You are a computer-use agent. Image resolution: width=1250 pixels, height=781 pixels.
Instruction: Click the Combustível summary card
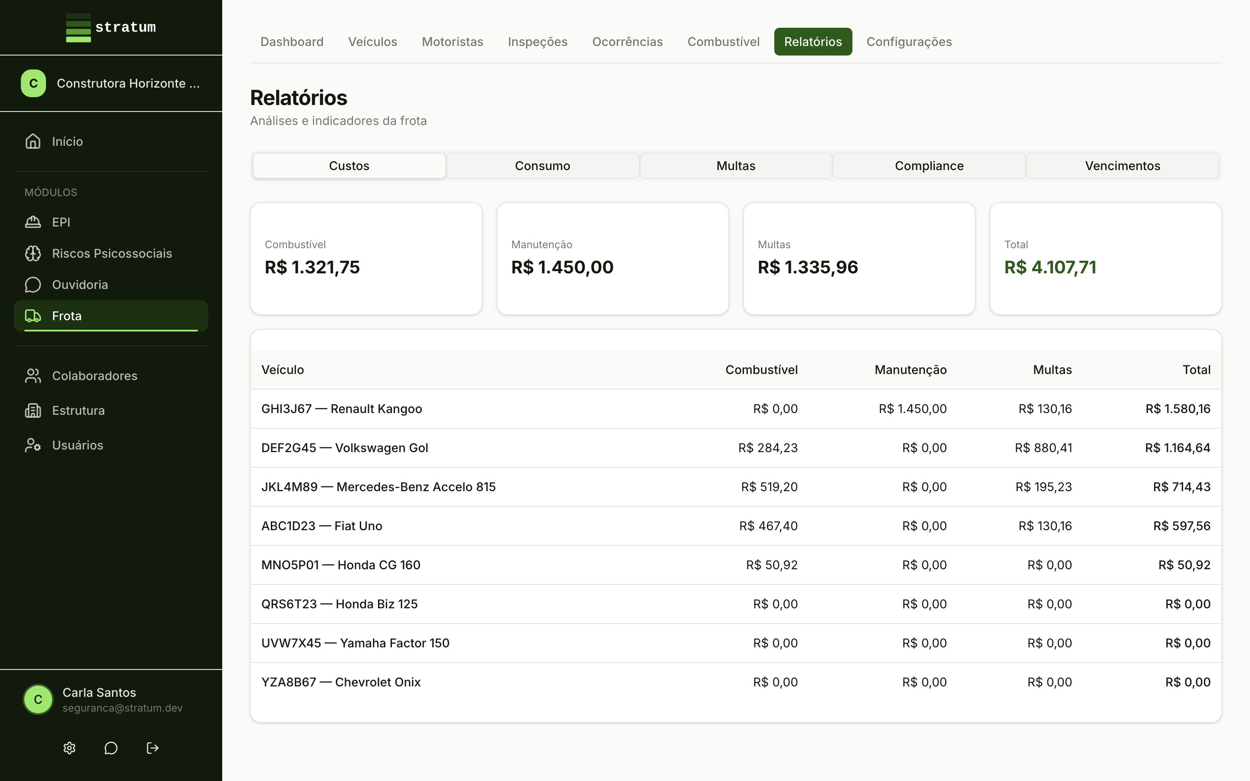tap(366, 258)
